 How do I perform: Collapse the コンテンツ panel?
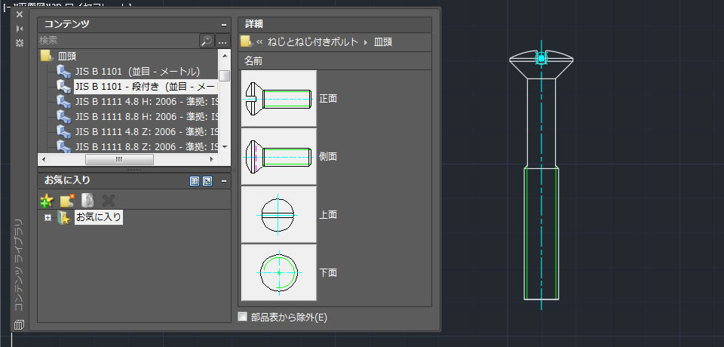tap(224, 25)
